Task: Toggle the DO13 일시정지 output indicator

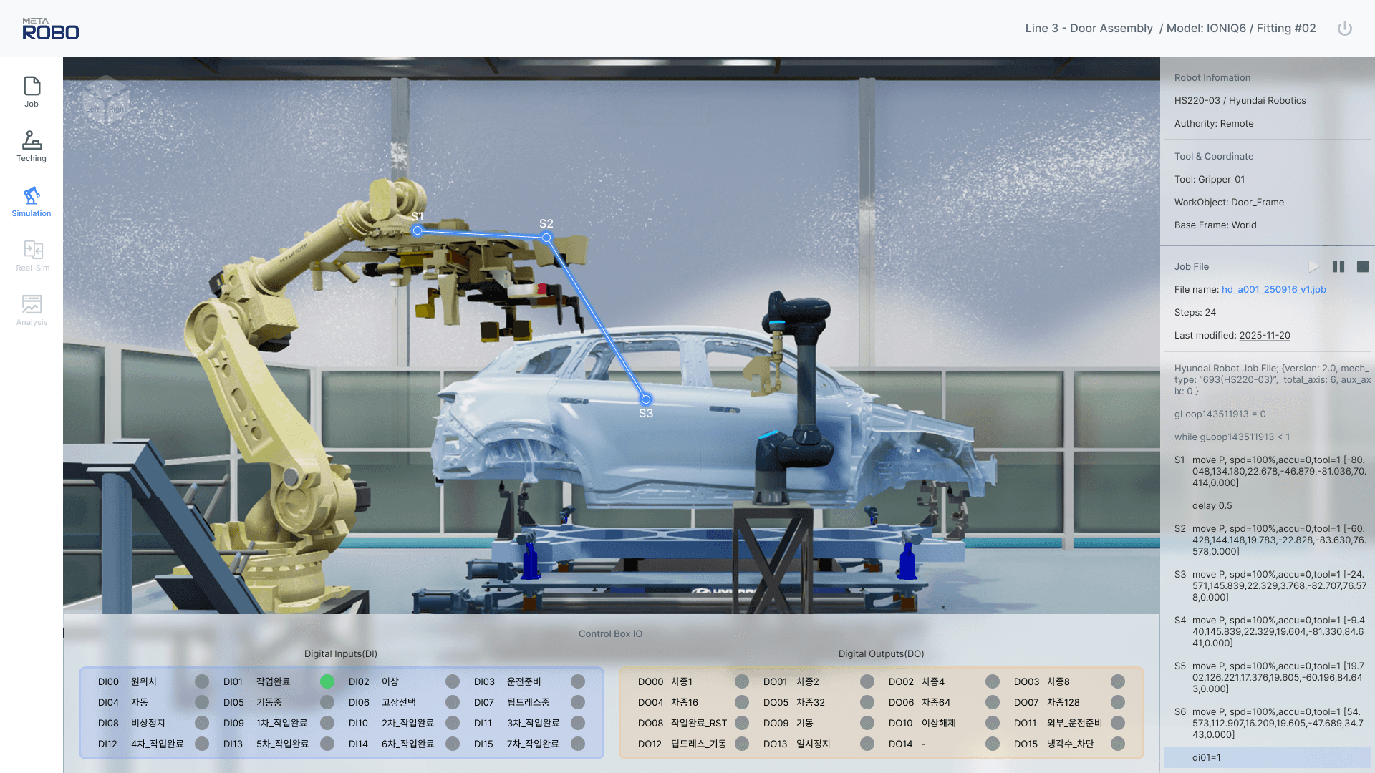Action: [x=867, y=744]
